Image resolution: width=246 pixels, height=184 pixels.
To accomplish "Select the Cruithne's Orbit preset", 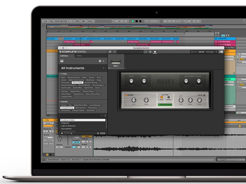I will [x=83, y=120].
